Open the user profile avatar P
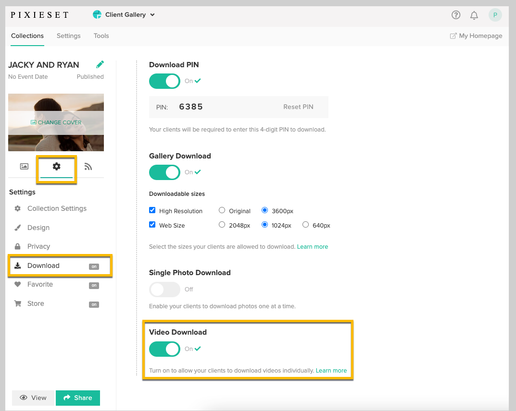This screenshot has height=411, width=516. tap(495, 15)
